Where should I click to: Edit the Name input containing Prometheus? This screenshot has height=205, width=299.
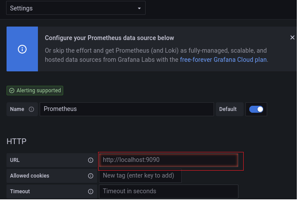click(126, 109)
